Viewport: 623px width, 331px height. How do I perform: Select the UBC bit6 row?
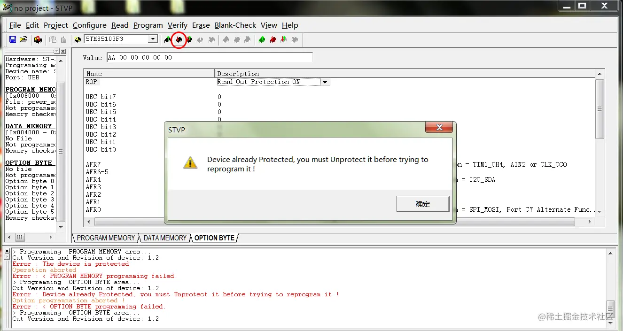[x=101, y=104]
